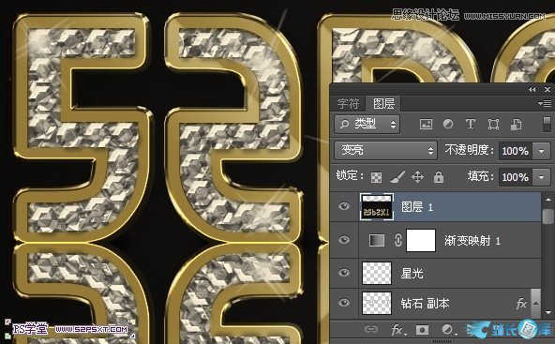Click the 星光 layer thumbnail
Screen dimensions: 555x344
pyautogui.click(x=377, y=273)
